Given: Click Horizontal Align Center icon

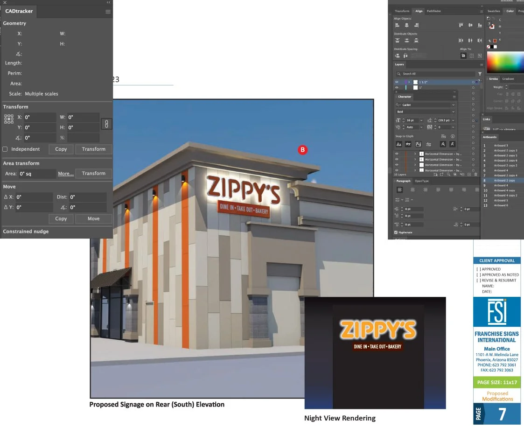Looking at the screenshot, I should (407, 25).
